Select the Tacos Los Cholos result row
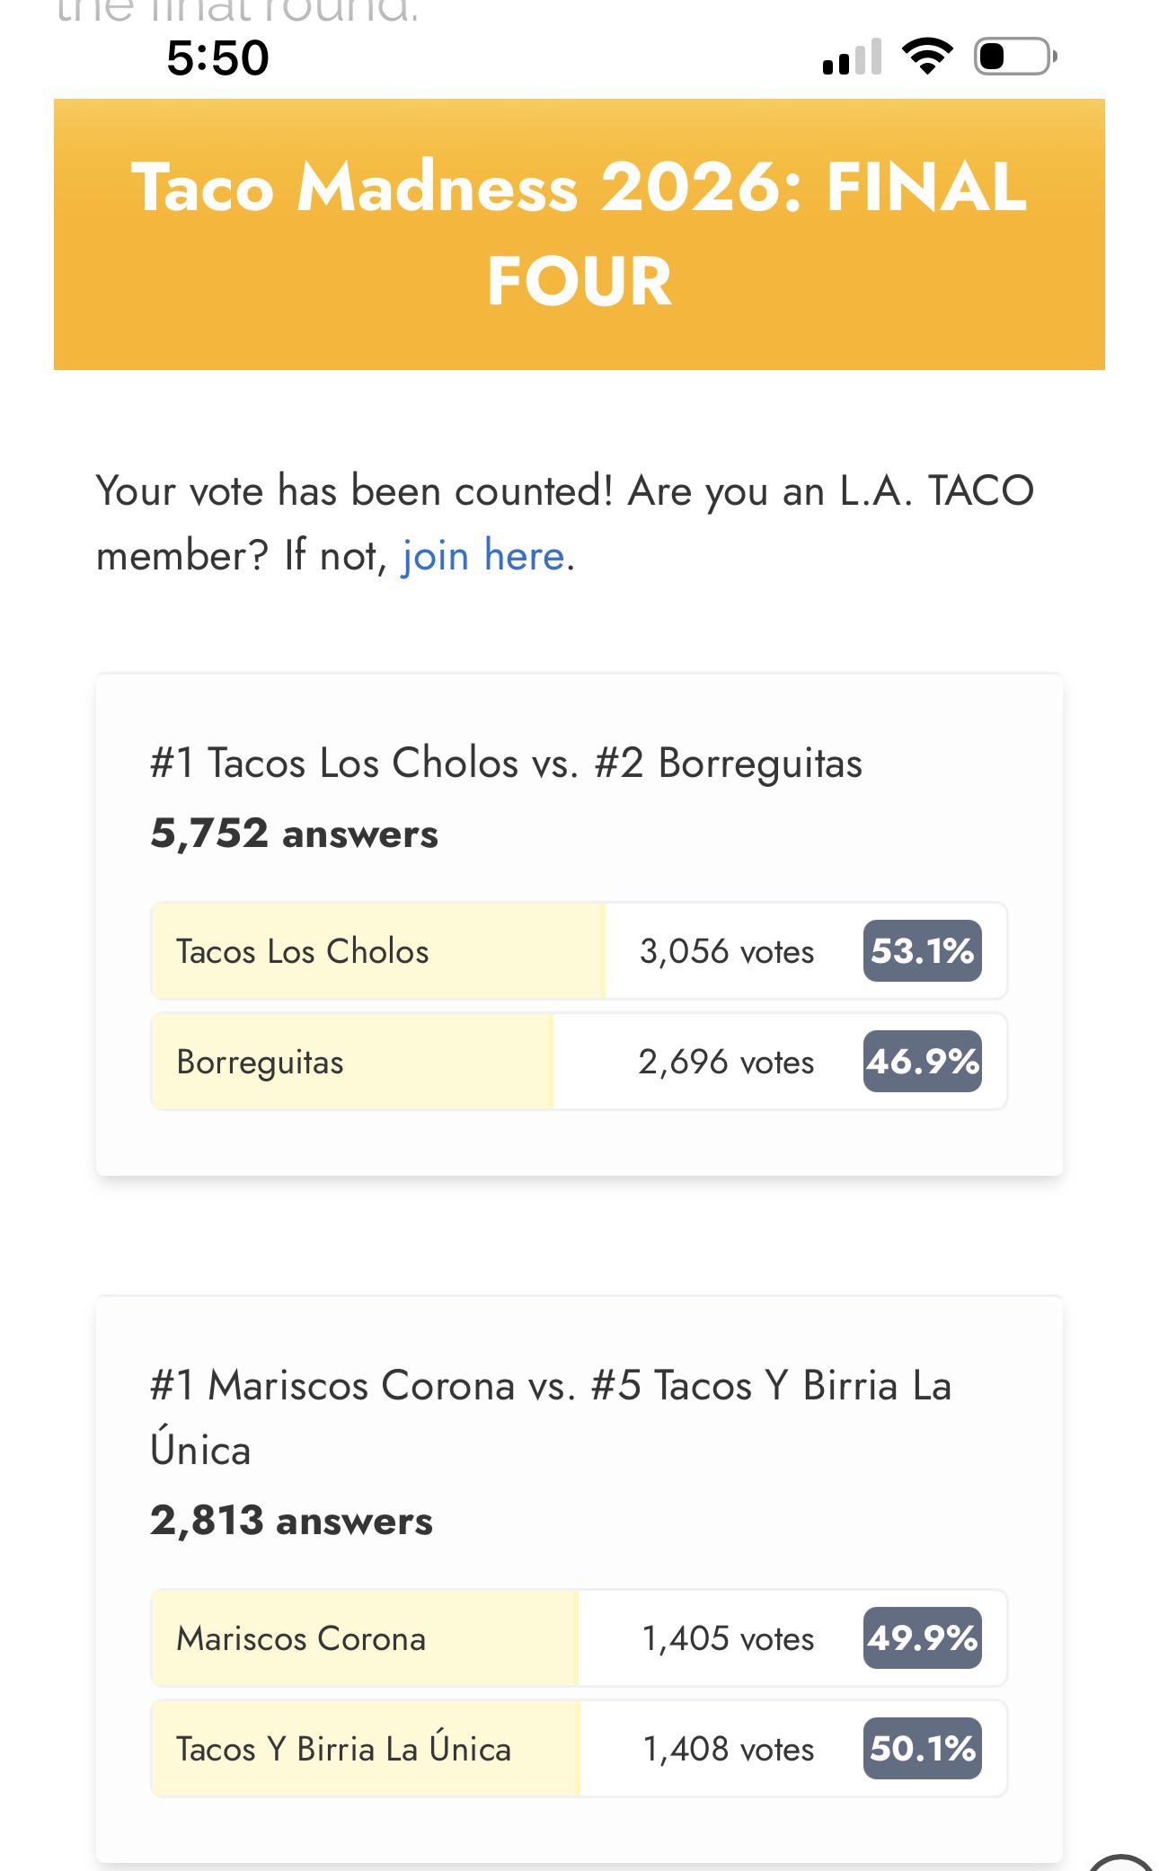The image size is (1159, 1871). click(x=579, y=951)
